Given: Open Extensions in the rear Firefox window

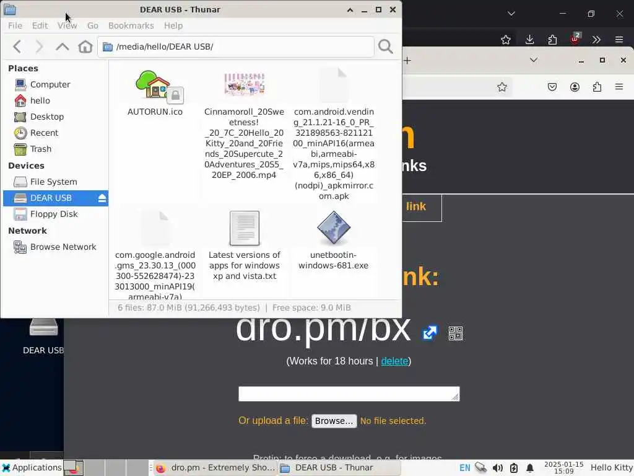Looking at the screenshot, I should pos(552,40).
